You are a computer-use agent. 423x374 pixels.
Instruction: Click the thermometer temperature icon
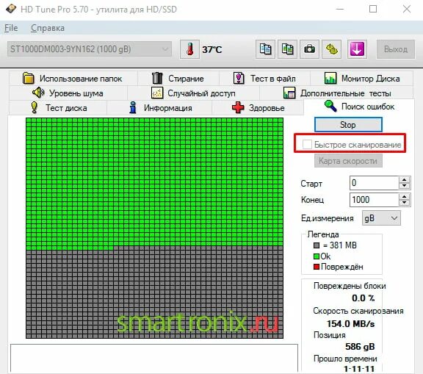[189, 49]
